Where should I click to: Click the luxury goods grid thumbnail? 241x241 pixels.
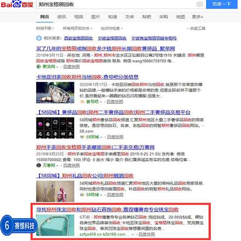(x=55, y=128)
